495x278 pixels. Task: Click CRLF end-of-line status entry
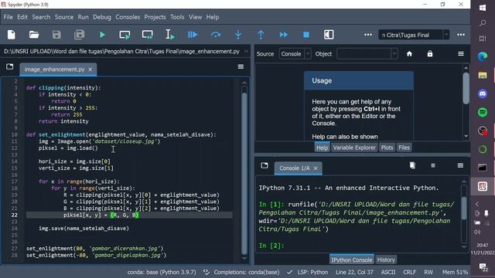(x=409, y=272)
